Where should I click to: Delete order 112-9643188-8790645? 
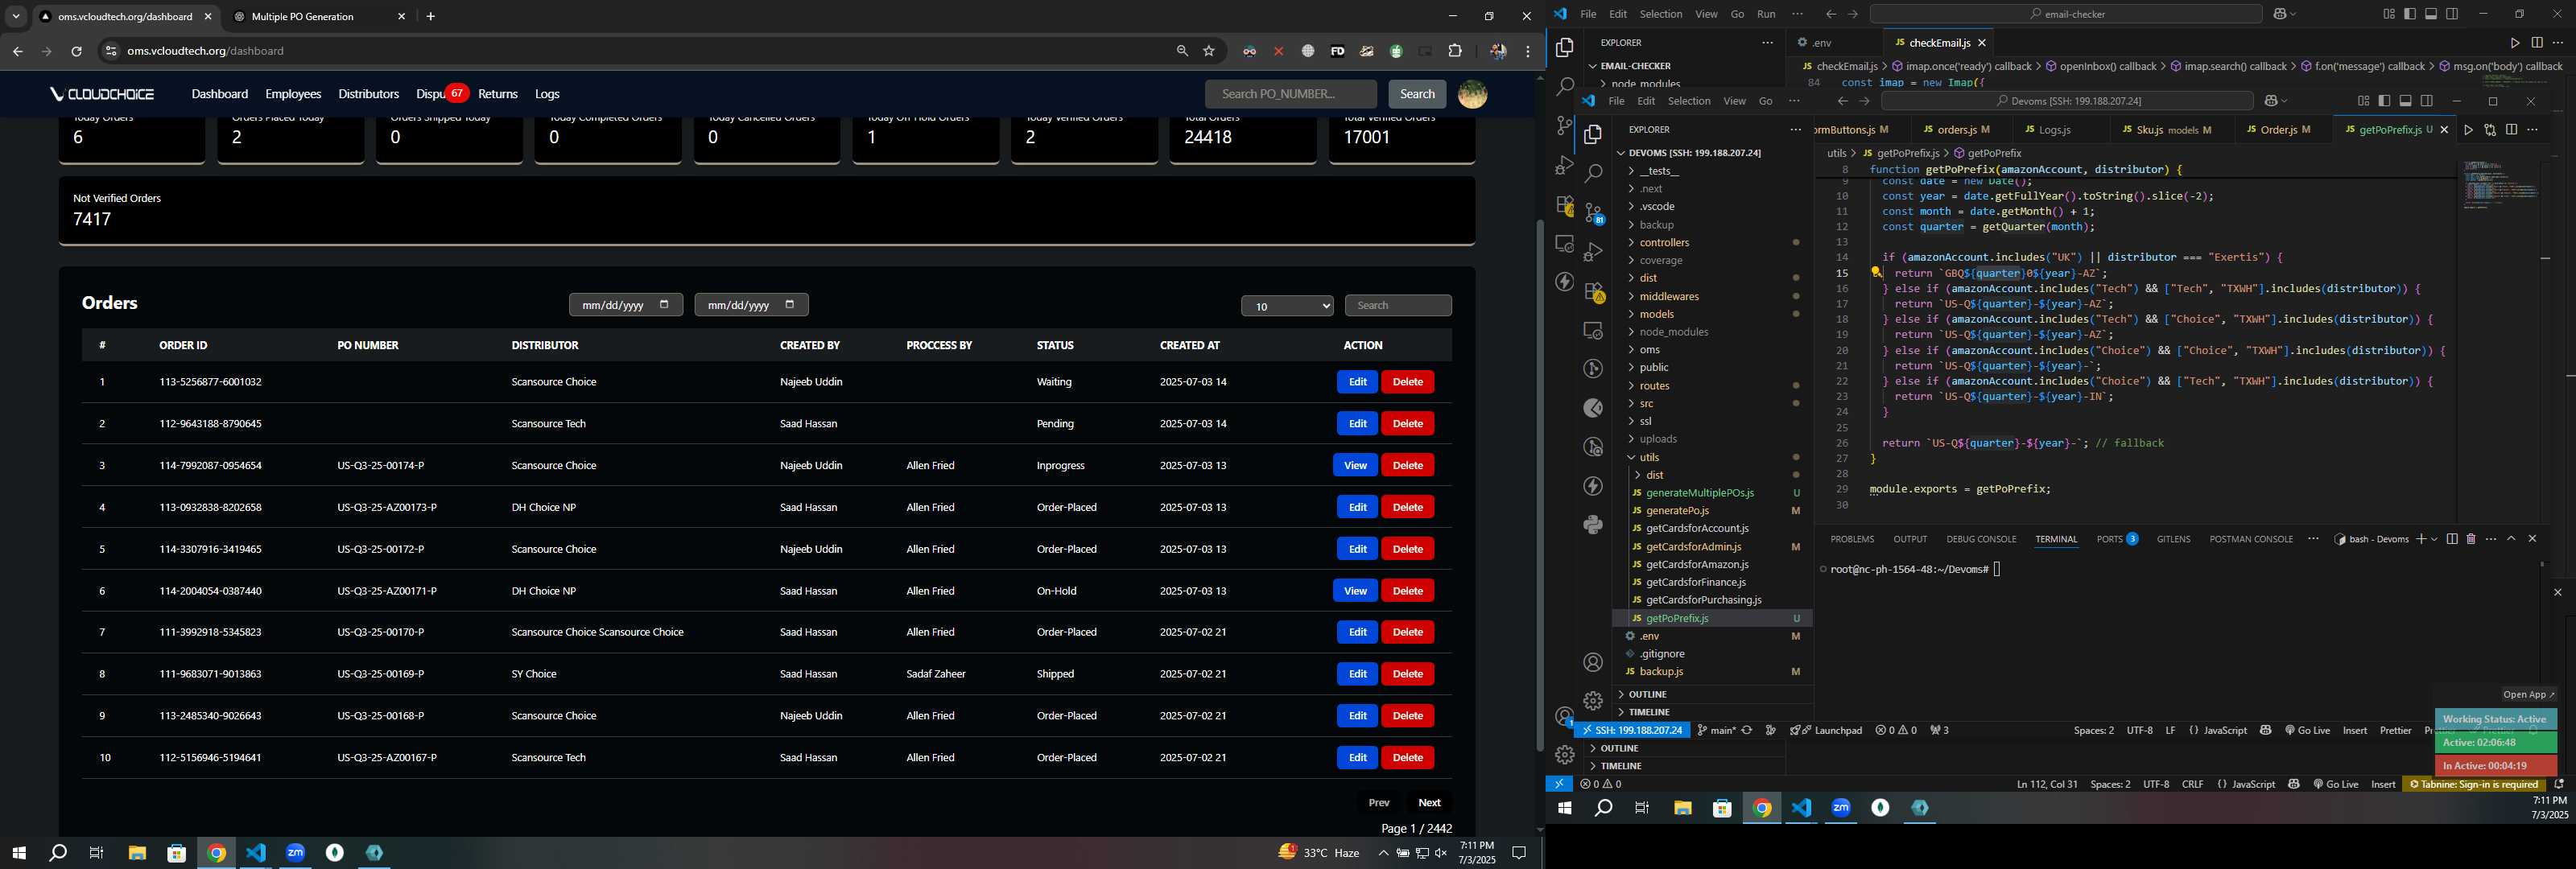coord(1408,424)
